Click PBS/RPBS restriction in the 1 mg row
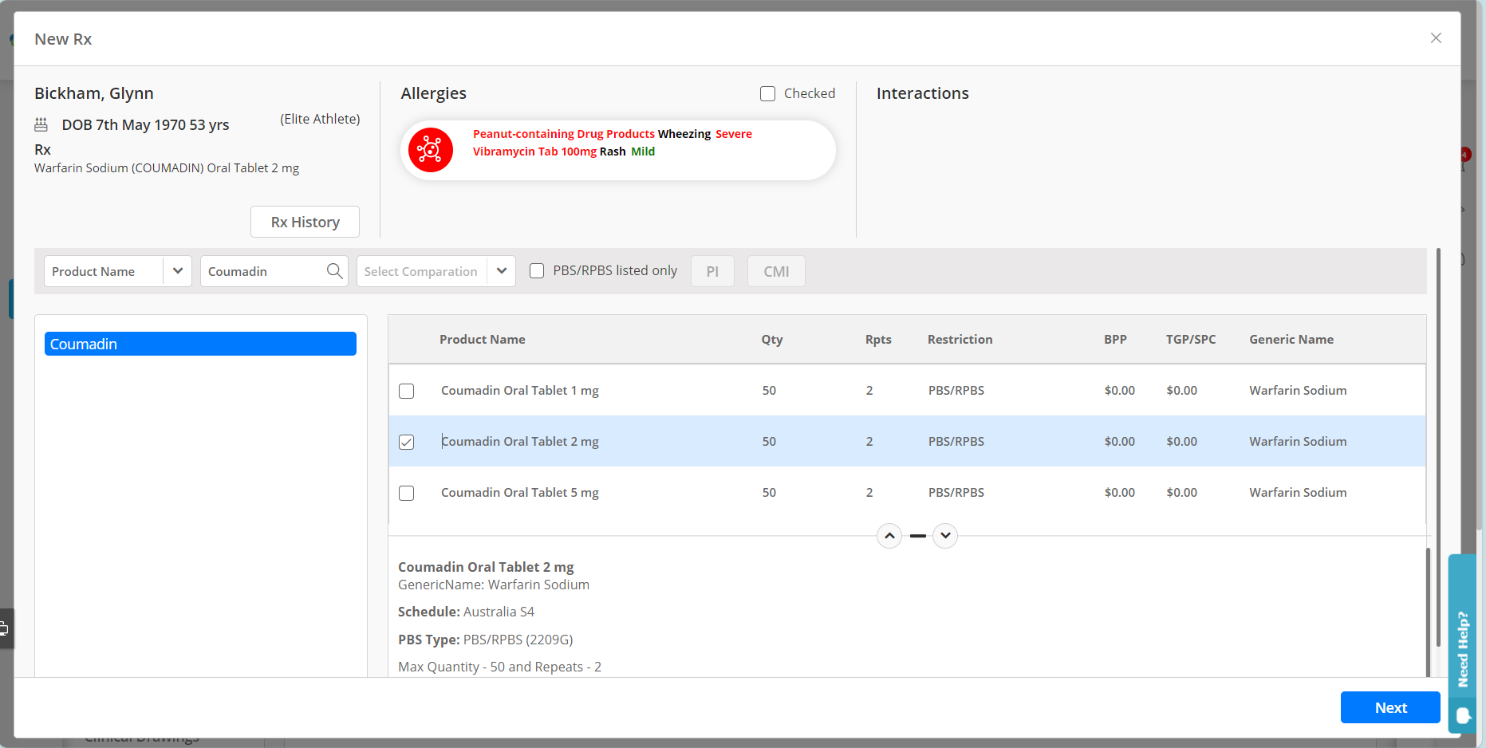The image size is (1486, 748). [956, 391]
